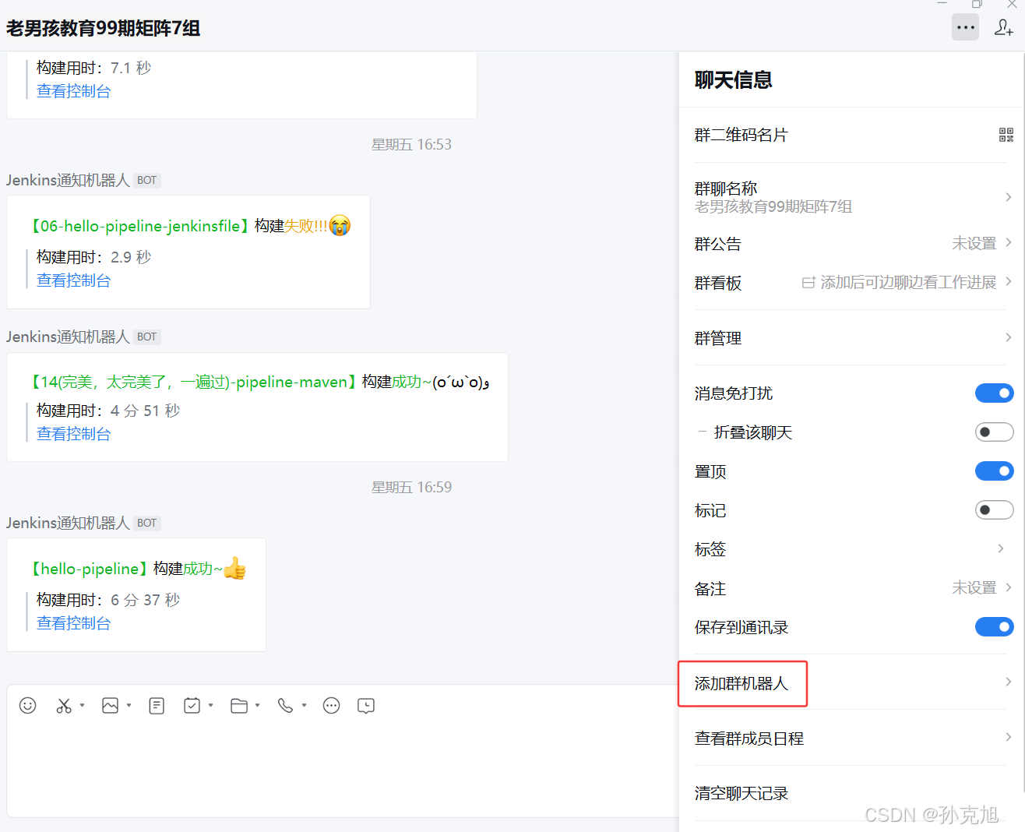Open the emoji picker in toolbar

[x=28, y=706]
